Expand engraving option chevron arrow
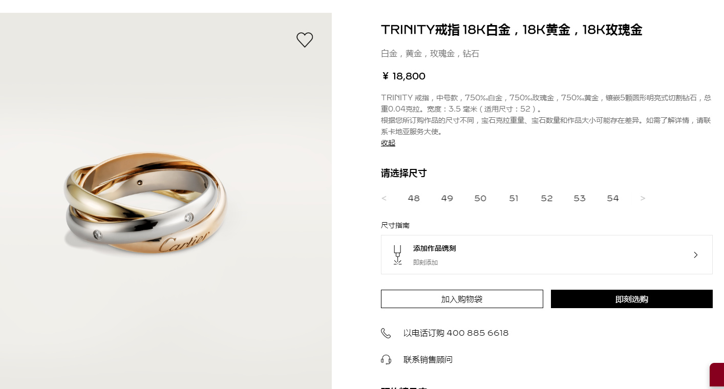This screenshot has height=389, width=724. click(696, 255)
